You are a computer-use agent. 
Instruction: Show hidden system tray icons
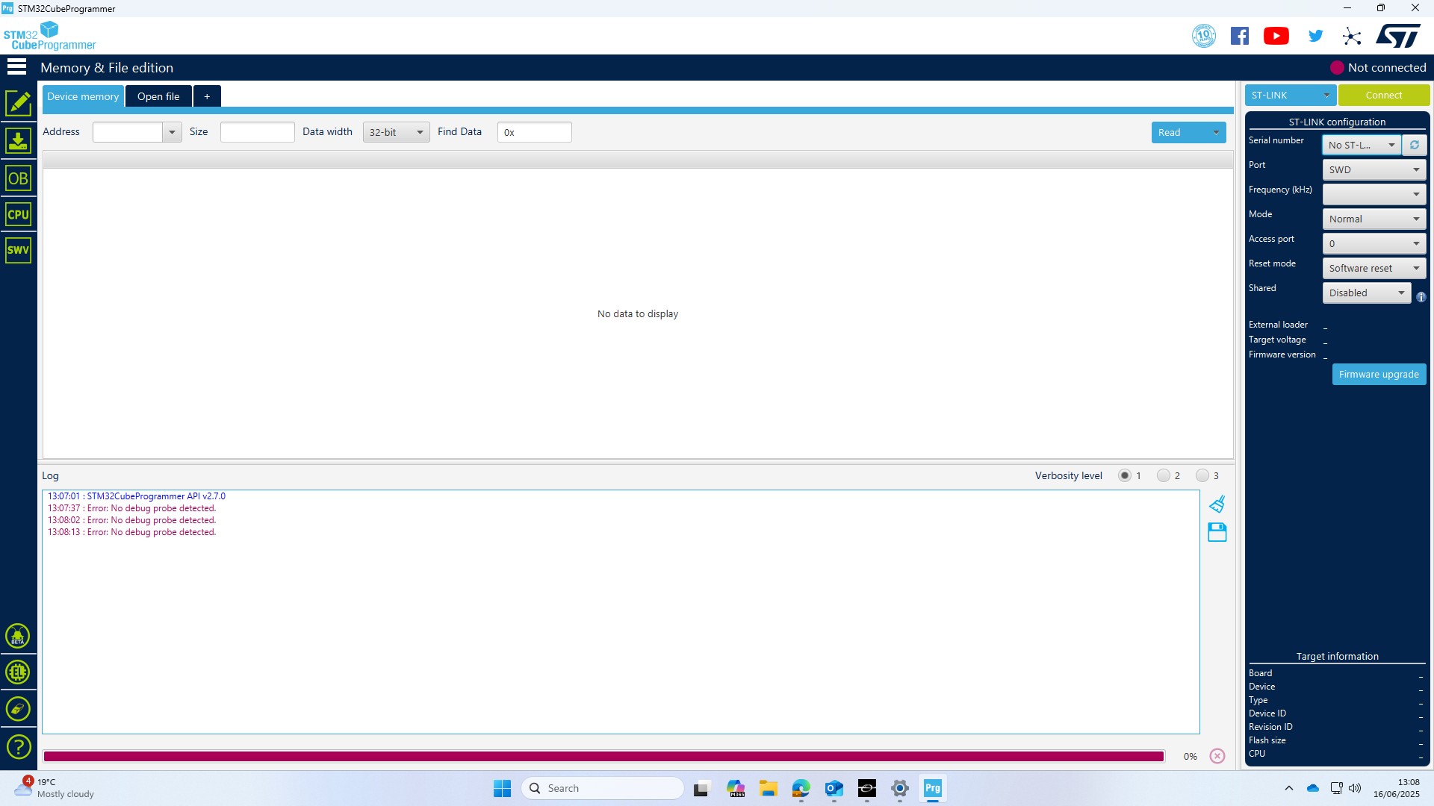1289,788
